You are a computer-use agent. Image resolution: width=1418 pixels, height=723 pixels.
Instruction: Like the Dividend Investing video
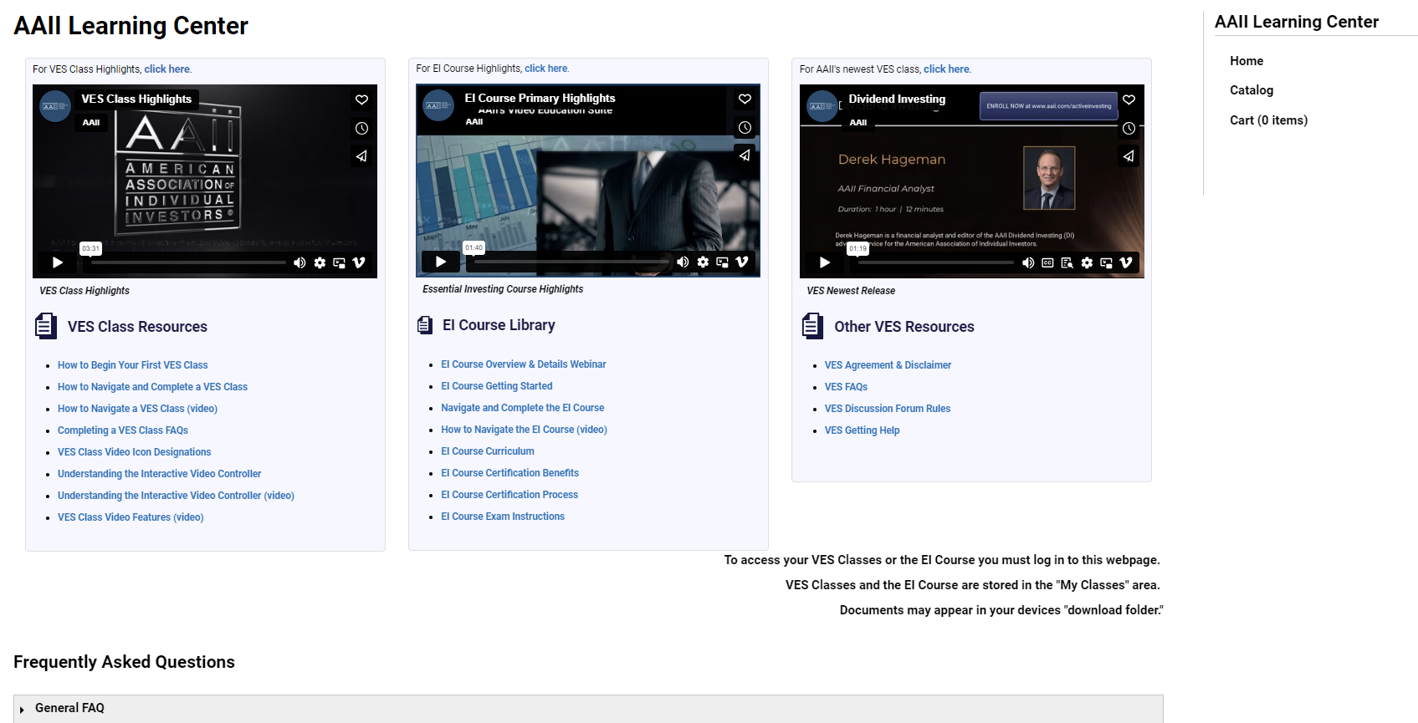[1129, 99]
